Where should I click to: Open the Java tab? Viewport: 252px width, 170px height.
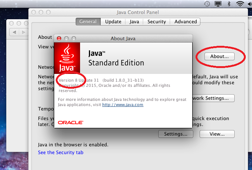[x=134, y=21]
